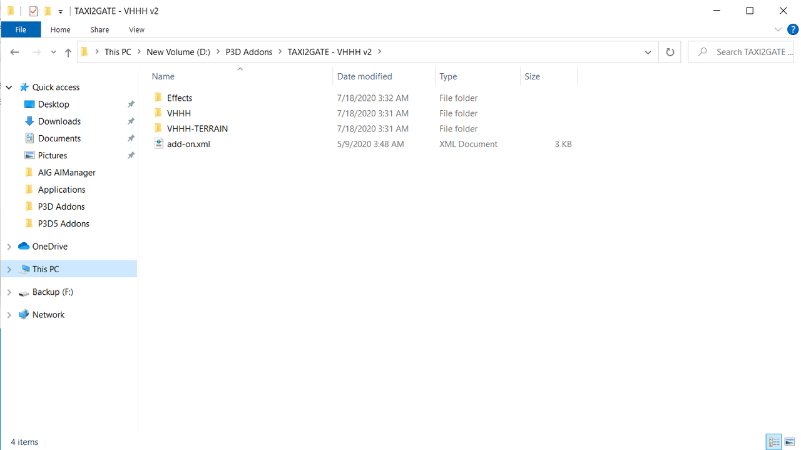Expand the This PC tree node
Image resolution: width=801 pixels, height=450 pixels.
click(x=9, y=269)
